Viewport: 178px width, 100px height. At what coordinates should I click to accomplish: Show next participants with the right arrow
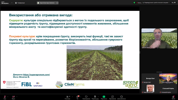176,83
